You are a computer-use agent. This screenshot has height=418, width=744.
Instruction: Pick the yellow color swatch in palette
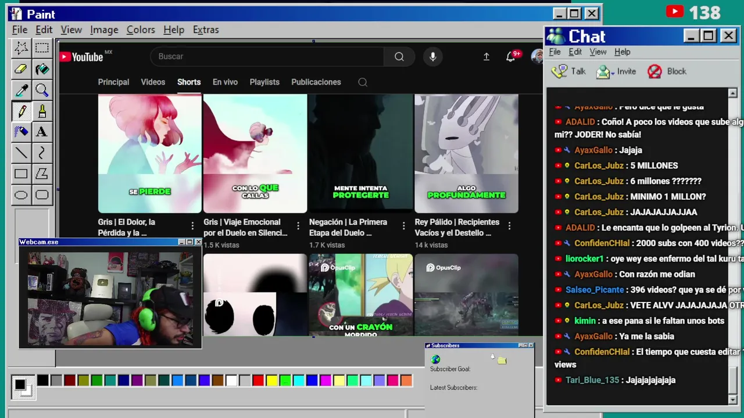pos(271,381)
